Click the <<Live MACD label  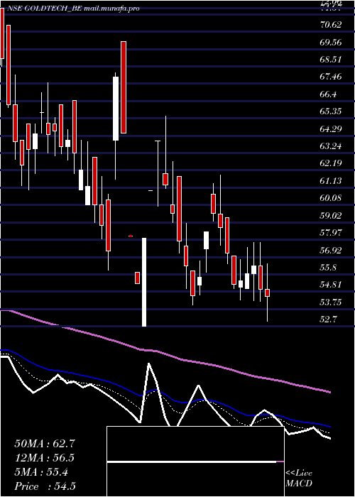299,479
